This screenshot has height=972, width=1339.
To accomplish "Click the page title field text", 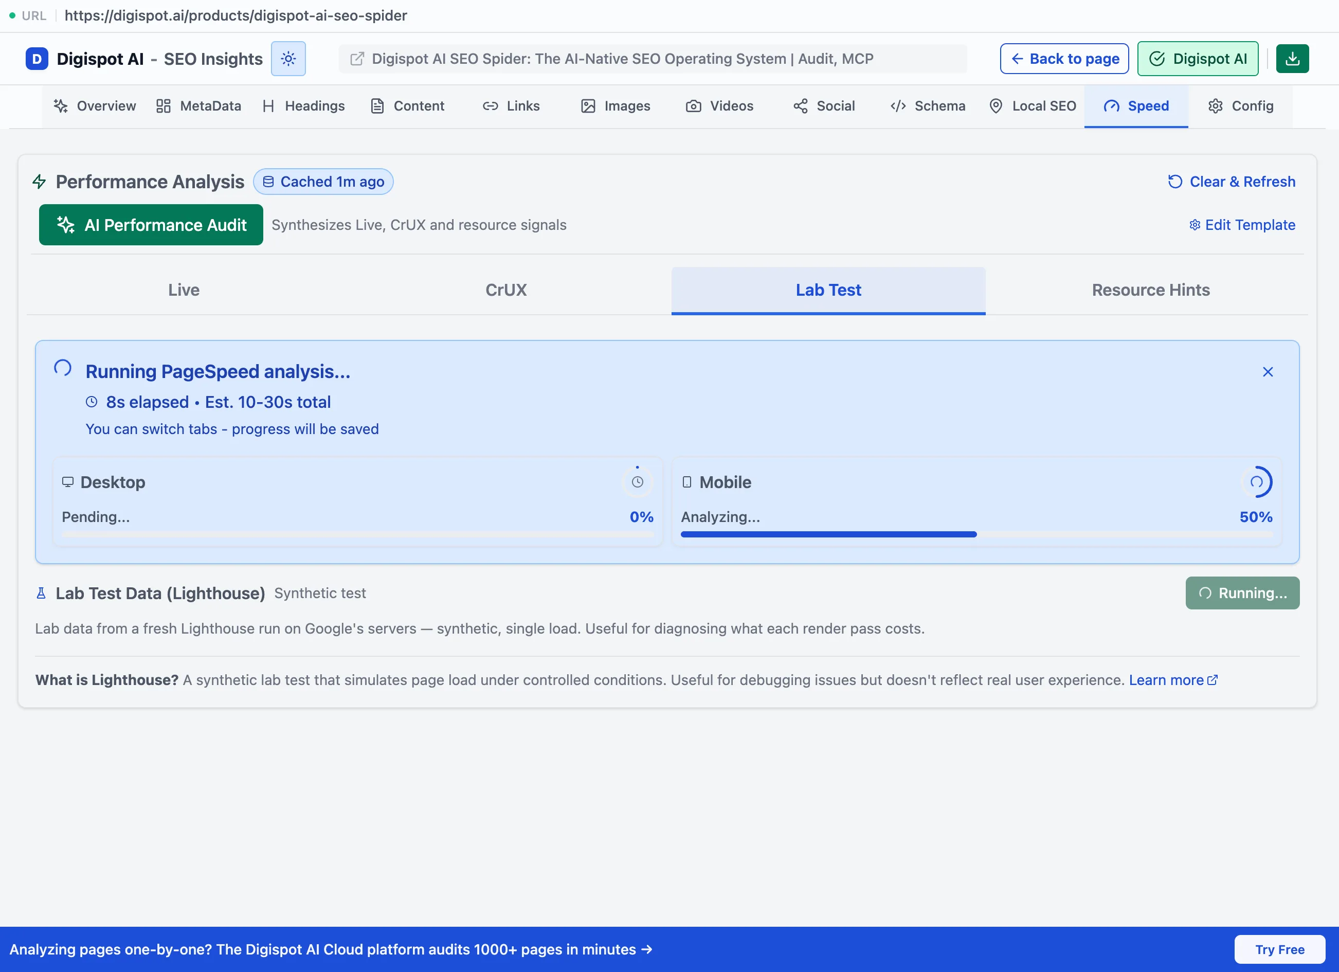I will [x=622, y=59].
